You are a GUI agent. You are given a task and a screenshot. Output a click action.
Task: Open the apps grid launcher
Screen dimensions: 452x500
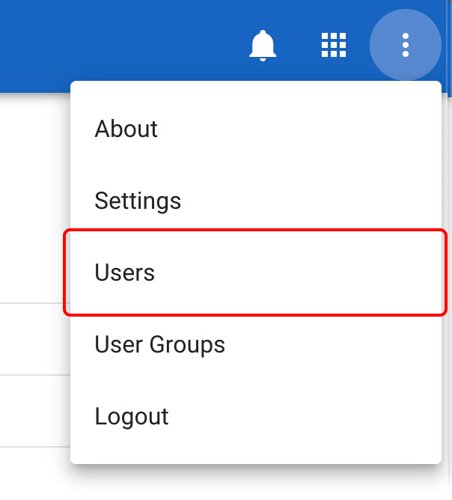tap(334, 46)
